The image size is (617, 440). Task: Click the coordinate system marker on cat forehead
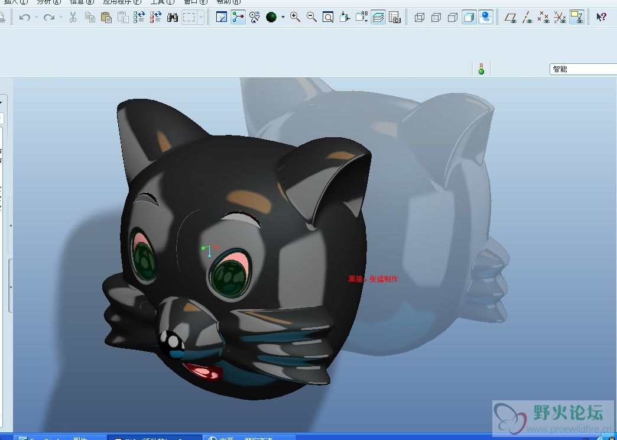point(210,250)
